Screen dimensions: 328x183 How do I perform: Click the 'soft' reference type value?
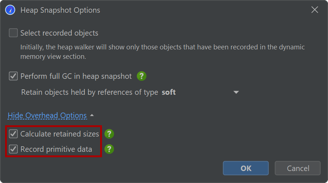[x=169, y=92]
